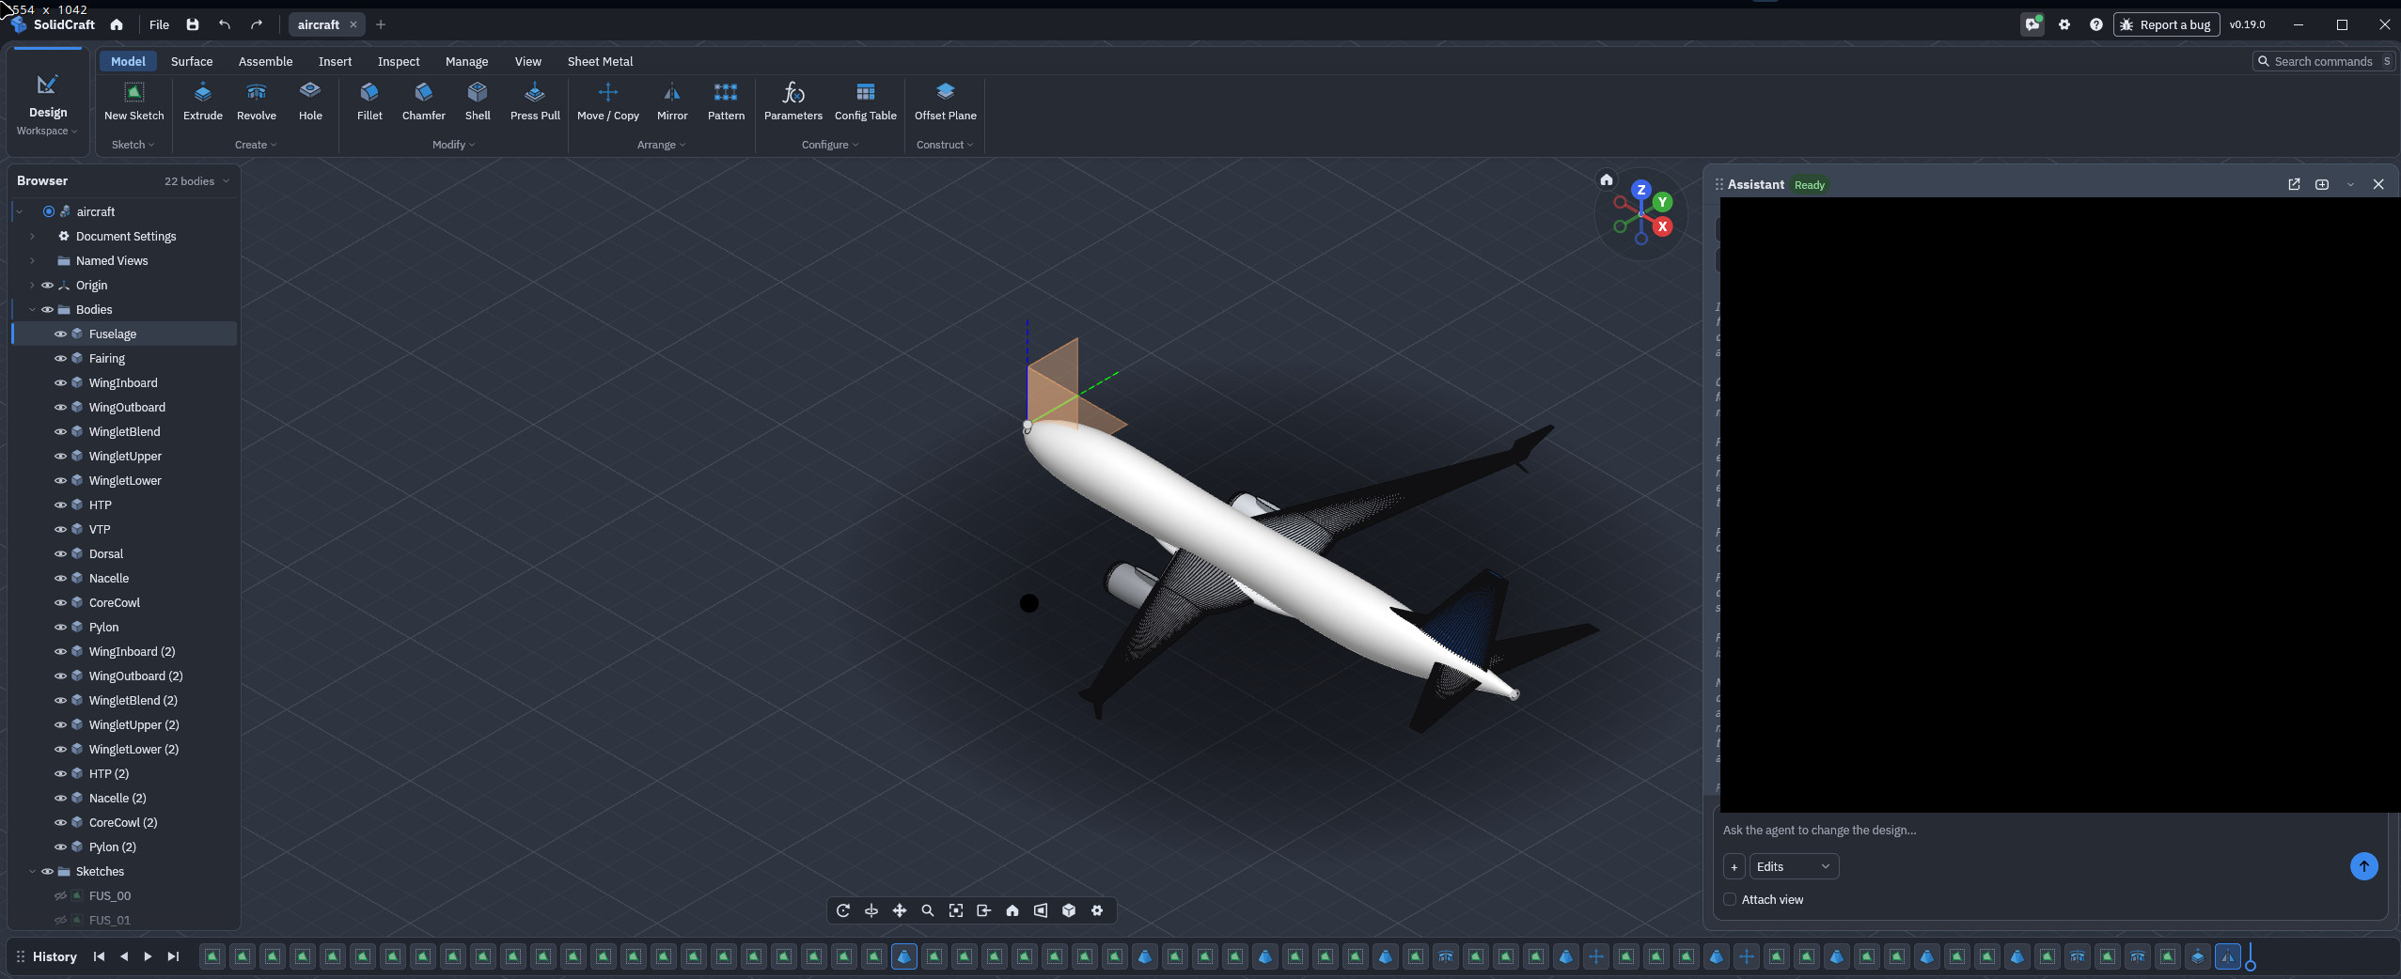Click the X axis on the view gizmo

1662,226
